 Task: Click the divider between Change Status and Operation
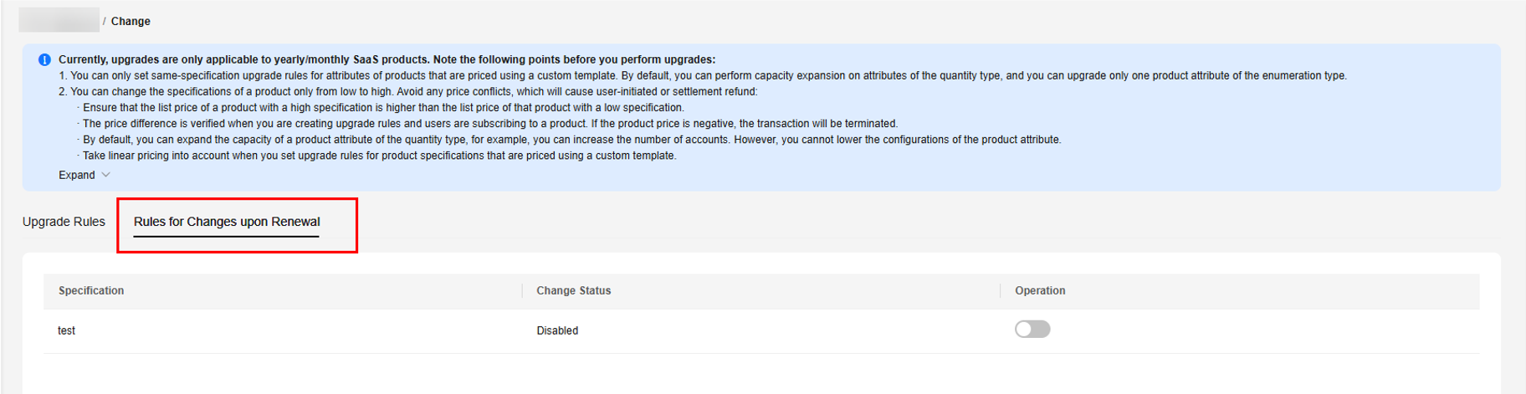tap(1001, 290)
